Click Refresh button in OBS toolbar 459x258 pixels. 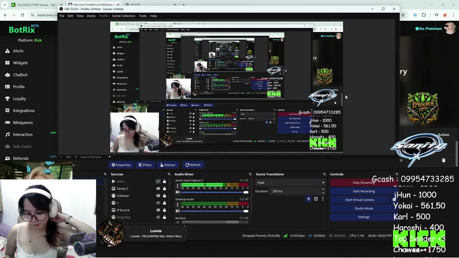(193, 165)
